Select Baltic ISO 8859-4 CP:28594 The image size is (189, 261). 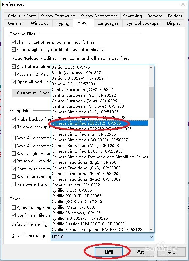point(100,78)
